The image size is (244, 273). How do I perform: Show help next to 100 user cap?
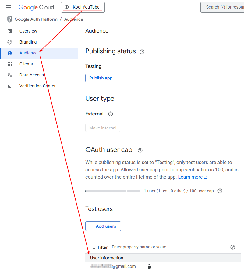[x=220, y=191]
